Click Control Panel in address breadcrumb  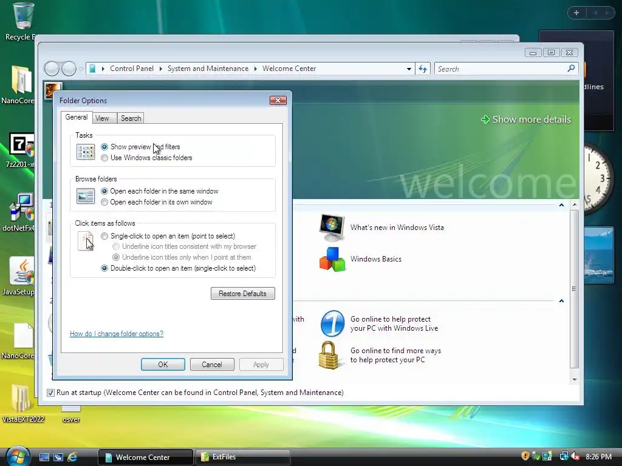(x=132, y=69)
